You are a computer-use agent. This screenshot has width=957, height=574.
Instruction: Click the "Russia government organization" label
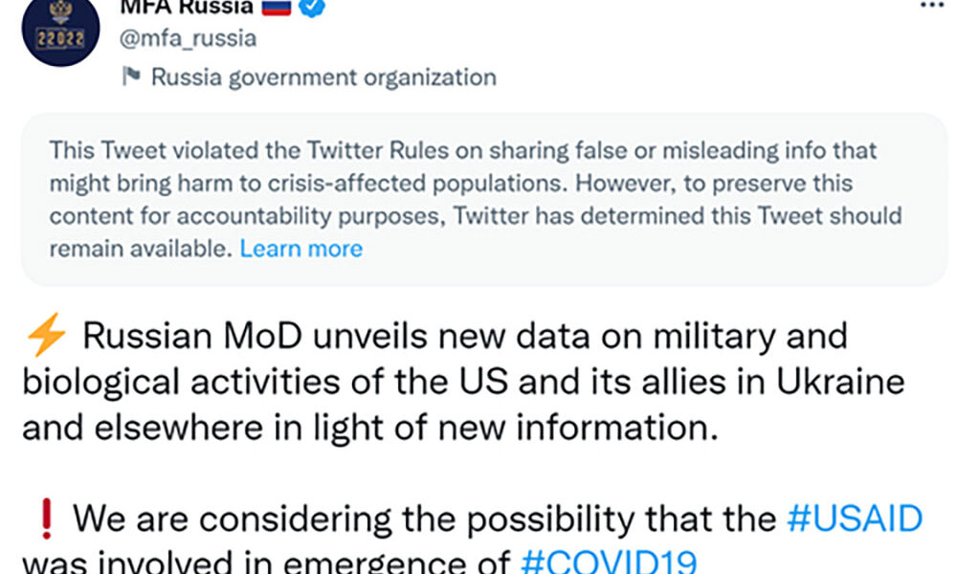coord(323,77)
